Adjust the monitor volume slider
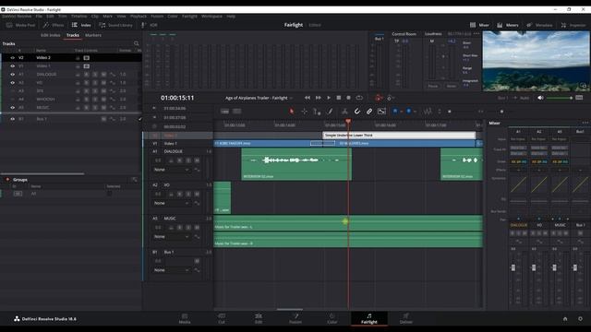This screenshot has width=591, height=332. coord(559,98)
